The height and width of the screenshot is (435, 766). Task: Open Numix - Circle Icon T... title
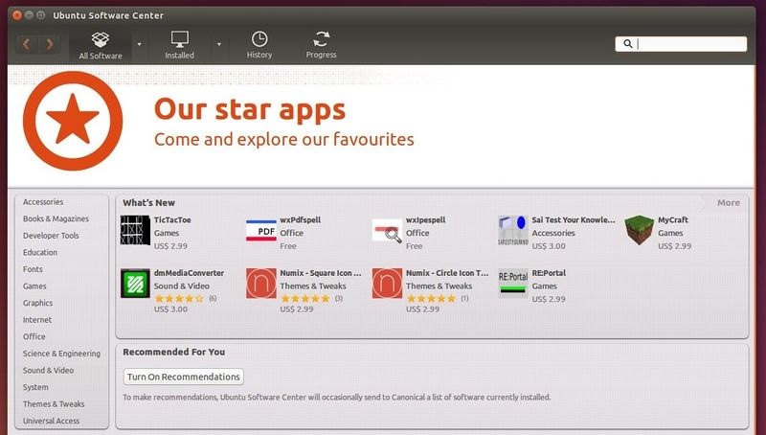447,273
